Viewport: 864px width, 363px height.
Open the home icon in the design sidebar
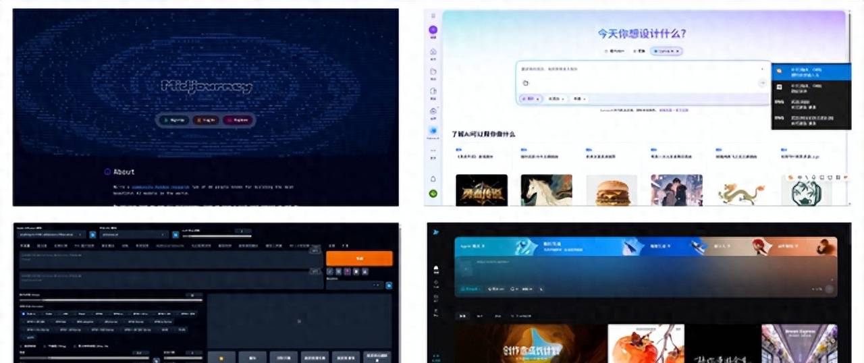click(433, 52)
